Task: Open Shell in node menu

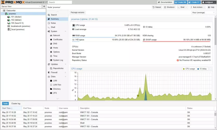Action: coord(57,27)
